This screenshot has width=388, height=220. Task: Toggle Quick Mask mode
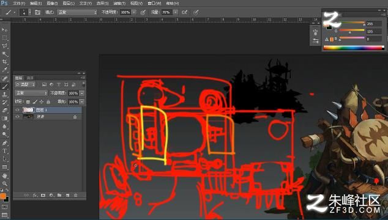[4, 207]
